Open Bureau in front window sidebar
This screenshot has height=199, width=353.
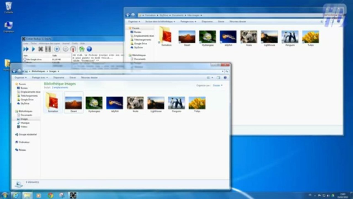pos(22,88)
